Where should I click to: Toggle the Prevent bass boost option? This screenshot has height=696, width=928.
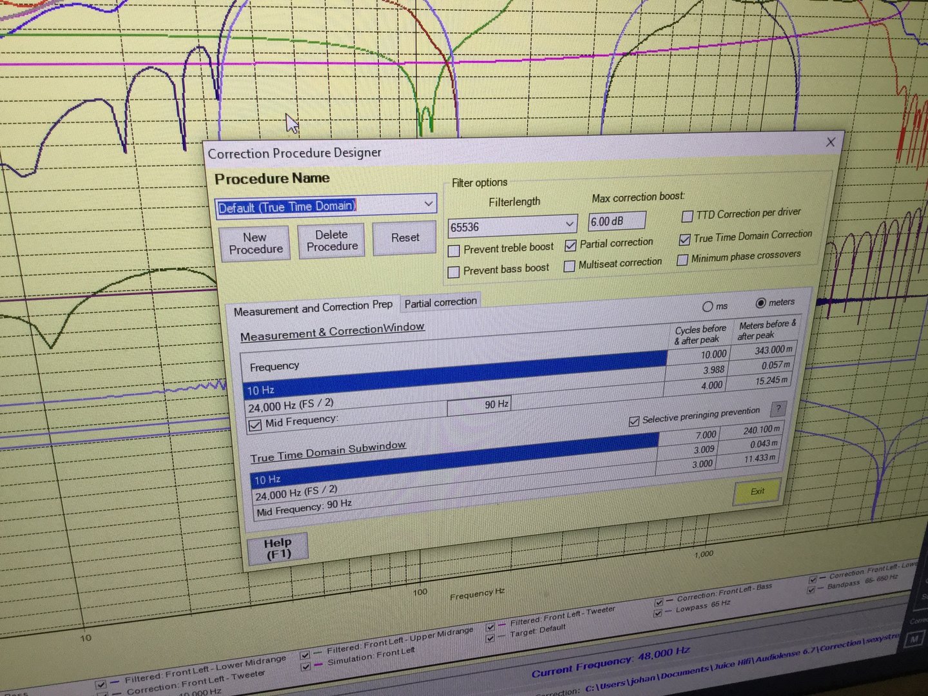(454, 272)
